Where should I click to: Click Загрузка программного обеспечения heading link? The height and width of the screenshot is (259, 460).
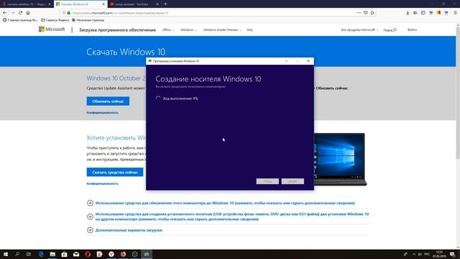coord(117,30)
